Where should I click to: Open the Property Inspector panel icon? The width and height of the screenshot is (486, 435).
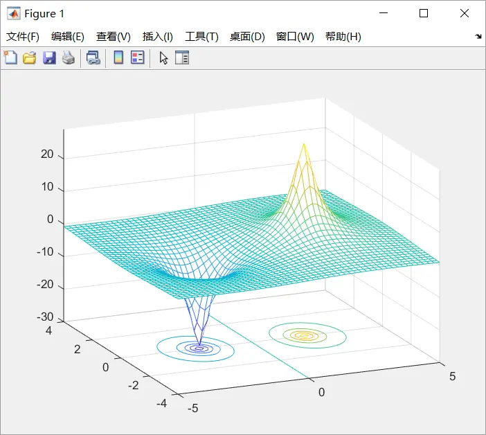point(182,57)
